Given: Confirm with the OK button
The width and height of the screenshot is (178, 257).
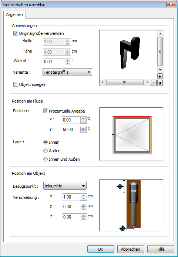Looking at the screenshot, I should pos(101,249).
